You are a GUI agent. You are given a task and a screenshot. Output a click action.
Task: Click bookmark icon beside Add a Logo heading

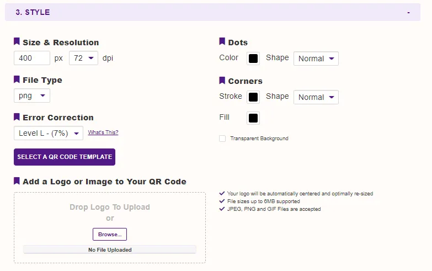pos(17,181)
